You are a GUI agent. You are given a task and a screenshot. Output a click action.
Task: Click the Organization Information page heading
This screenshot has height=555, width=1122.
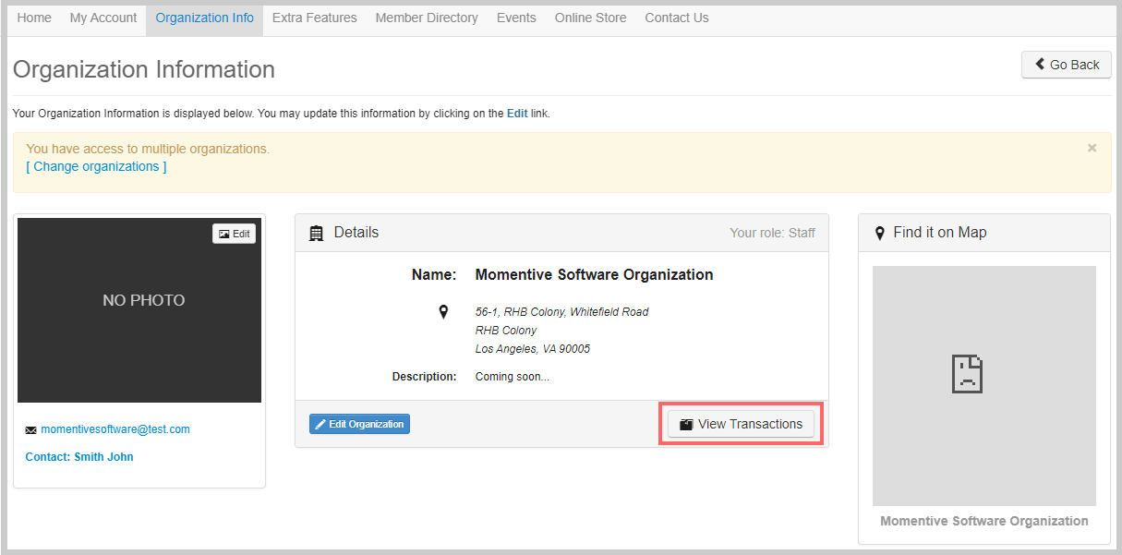point(144,69)
